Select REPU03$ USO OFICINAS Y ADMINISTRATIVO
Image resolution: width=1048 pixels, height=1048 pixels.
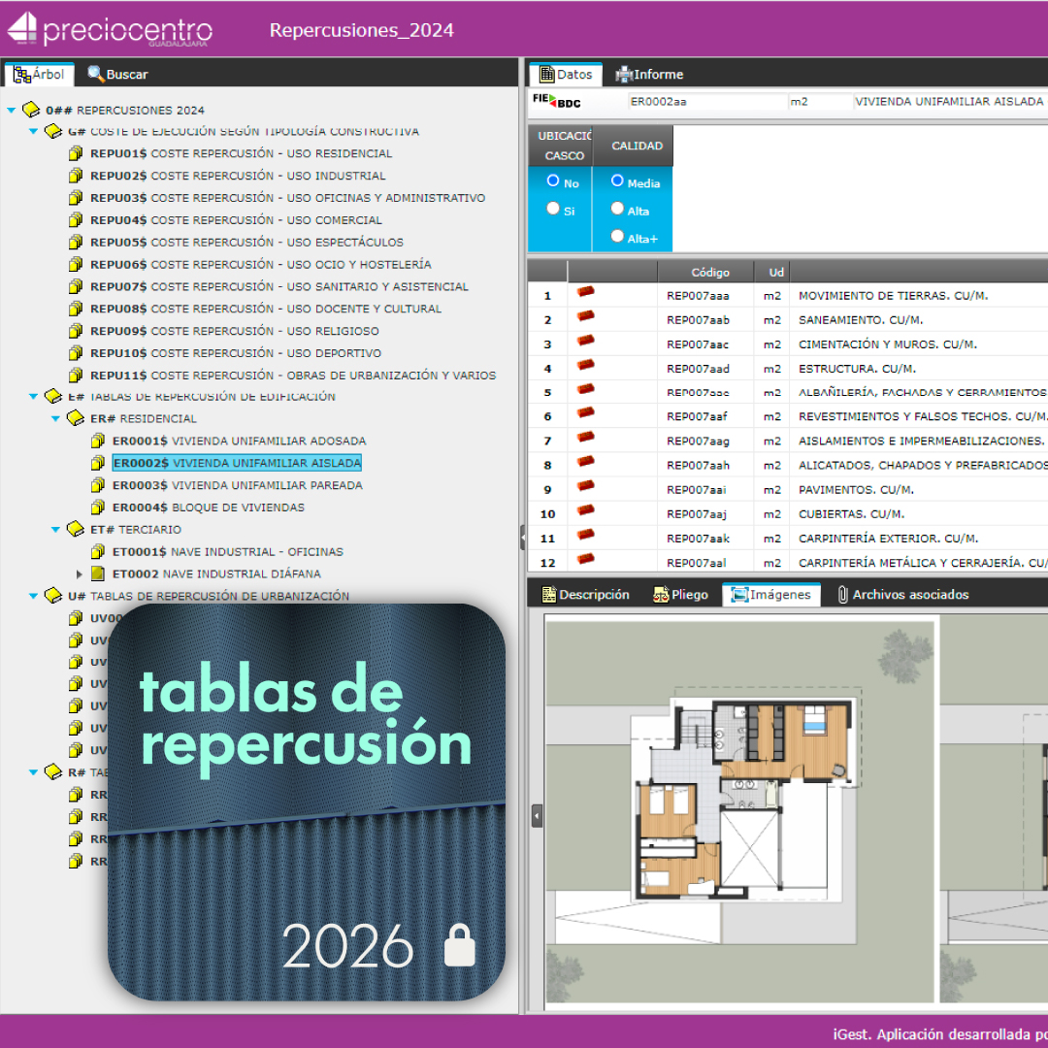click(x=287, y=198)
